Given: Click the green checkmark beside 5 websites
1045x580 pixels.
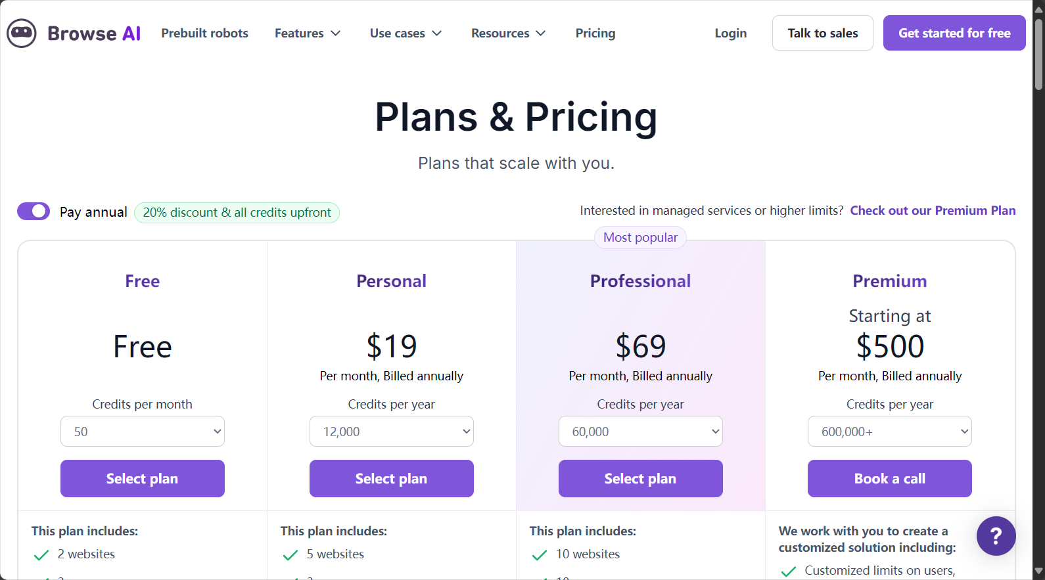Looking at the screenshot, I should click(290, 555).
